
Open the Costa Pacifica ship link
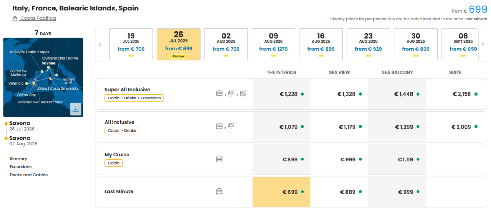click(x=38, y=18)
